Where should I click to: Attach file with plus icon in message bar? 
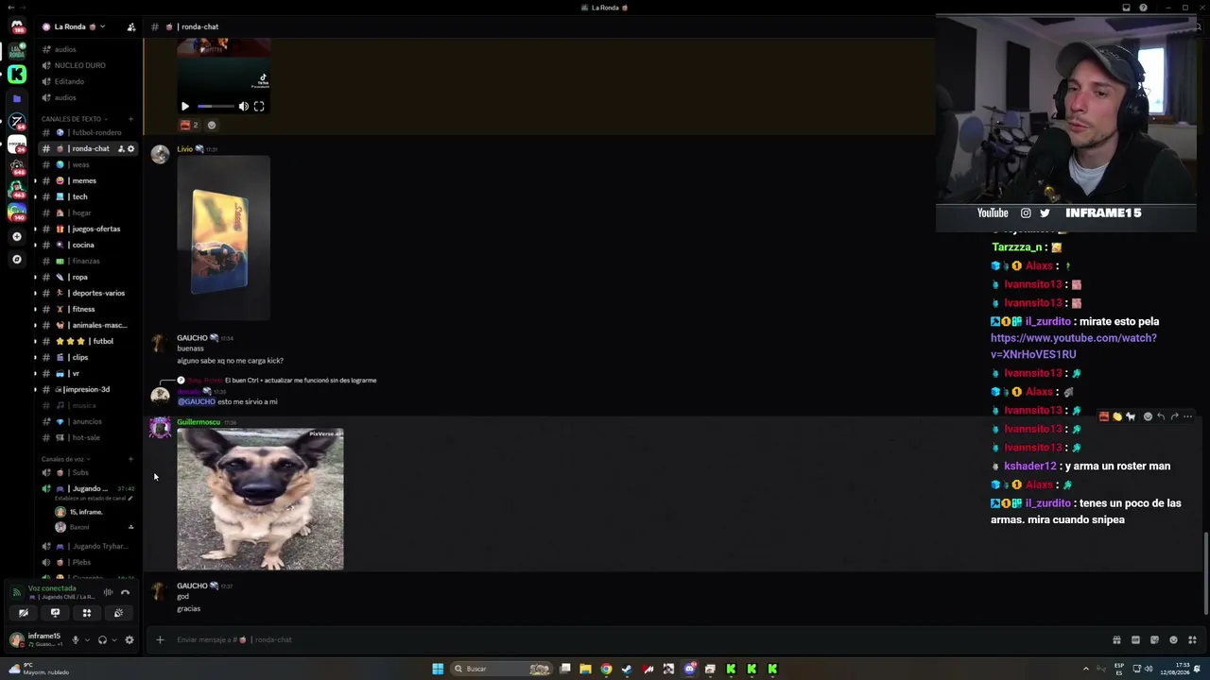[x=160, y=639]
